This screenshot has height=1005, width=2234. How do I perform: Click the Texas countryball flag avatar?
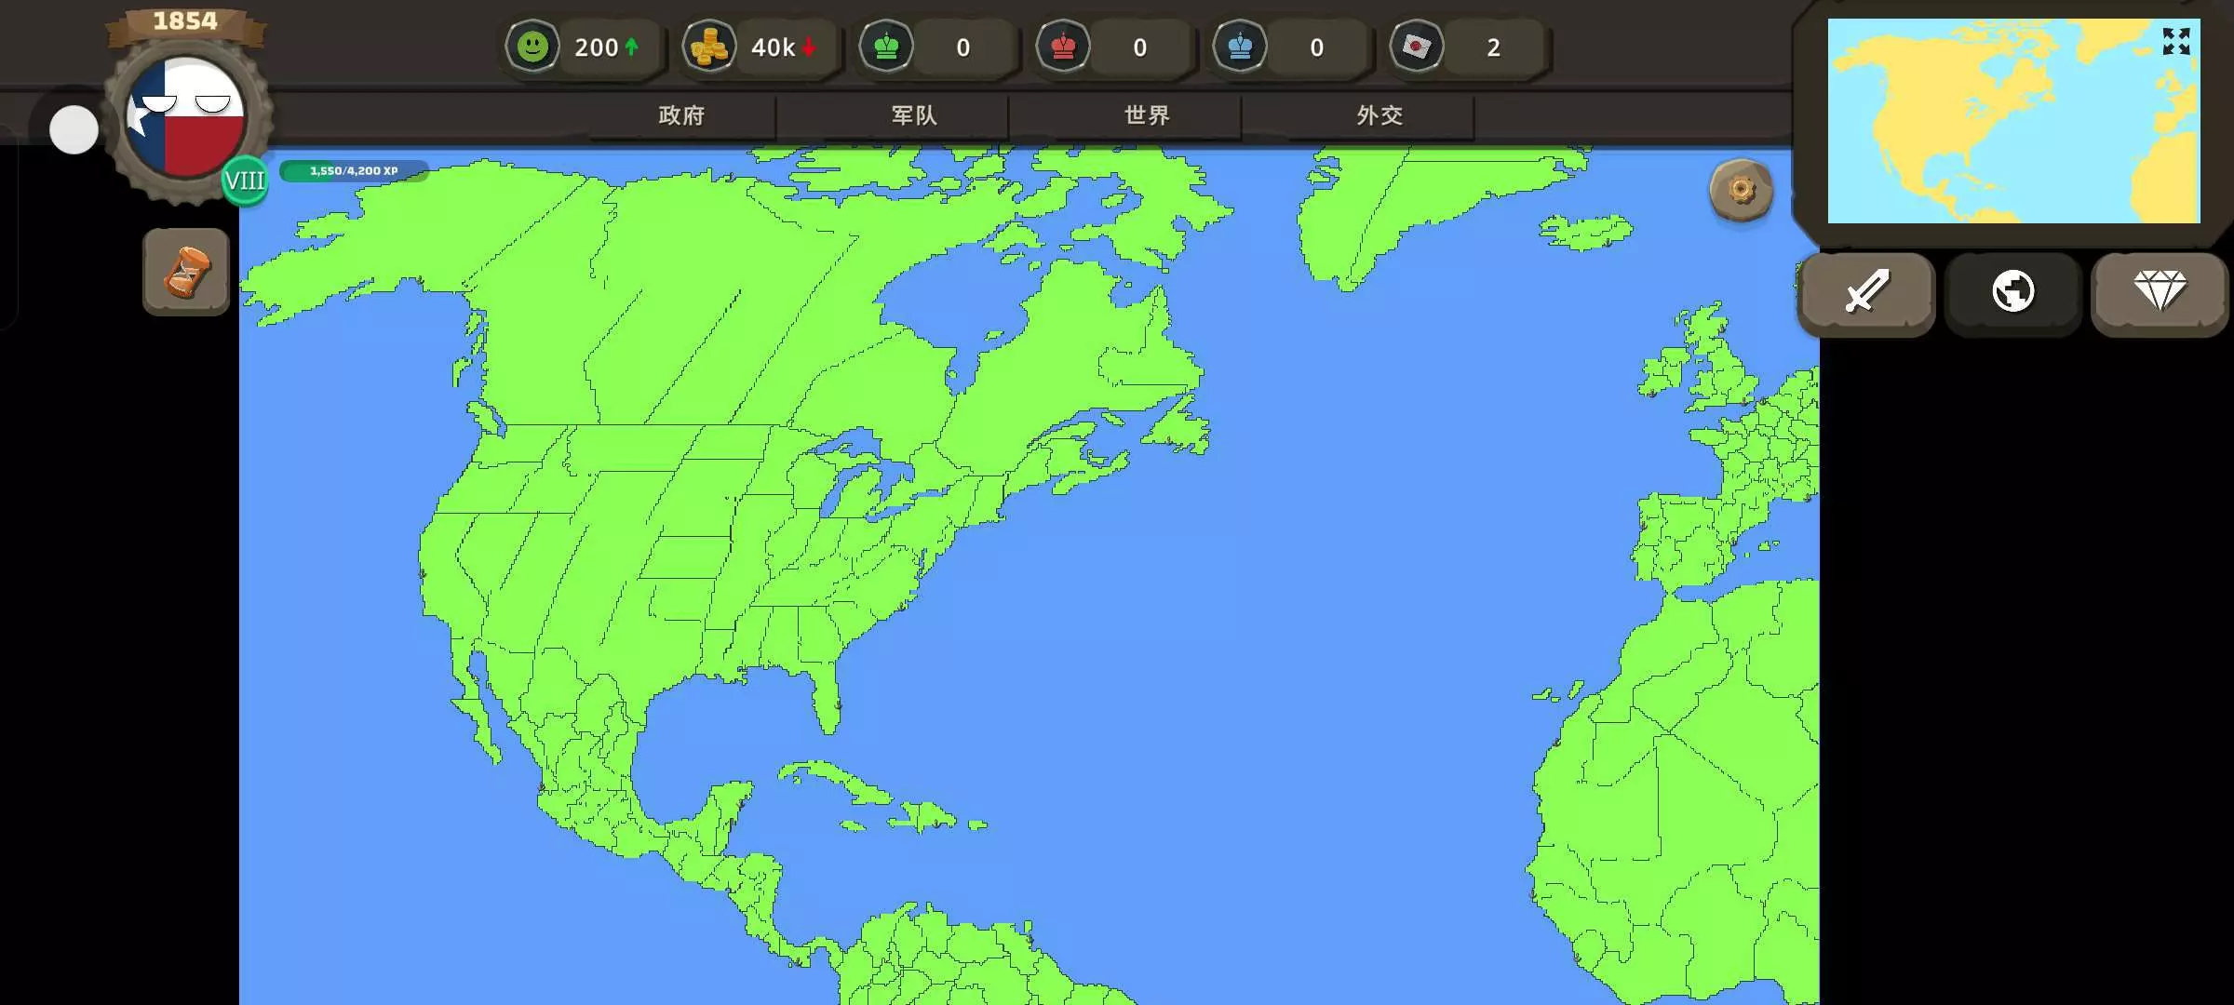[x=186, y=118]
